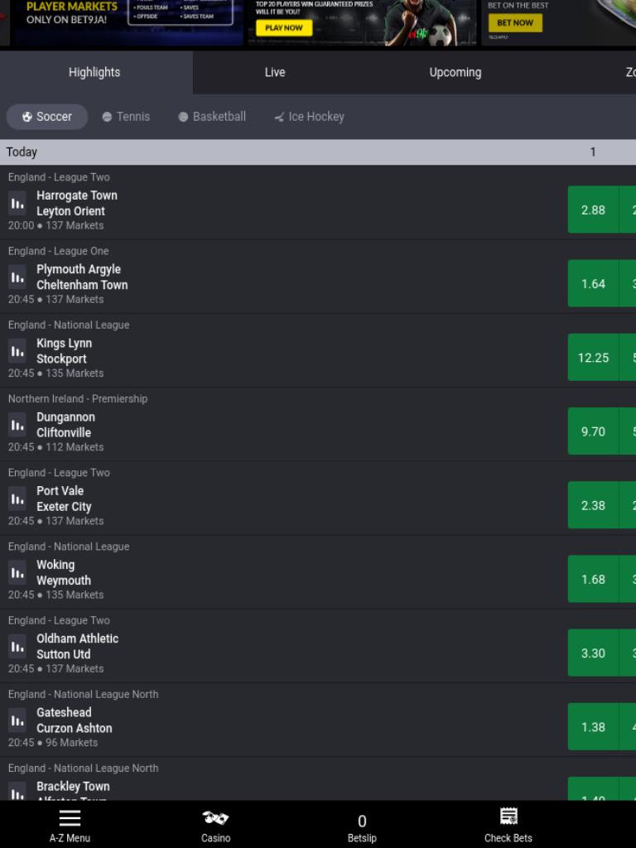636x848 pixels.
Task: Click the BET NOW banner button
Action: [515, 22]
